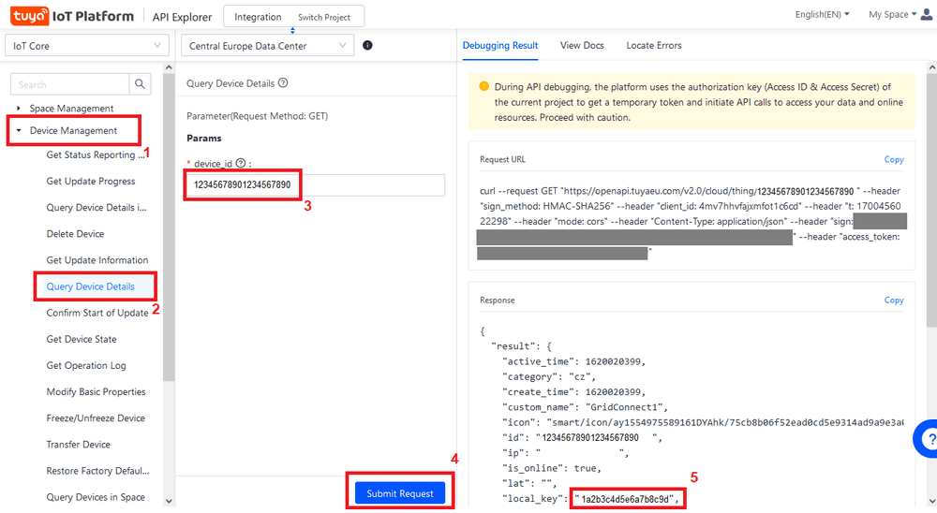Select Get Update Information item

tap(97, 260)
